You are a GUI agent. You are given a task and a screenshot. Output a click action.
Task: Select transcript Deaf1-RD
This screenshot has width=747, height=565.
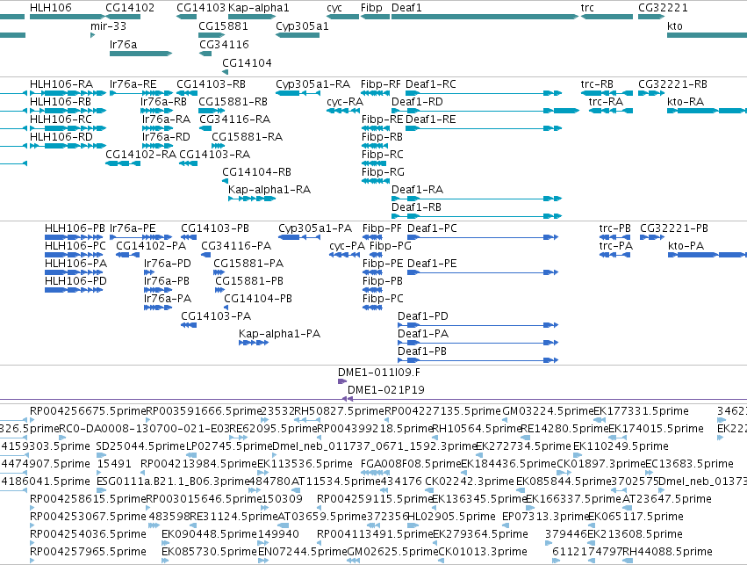pos(485,111)
